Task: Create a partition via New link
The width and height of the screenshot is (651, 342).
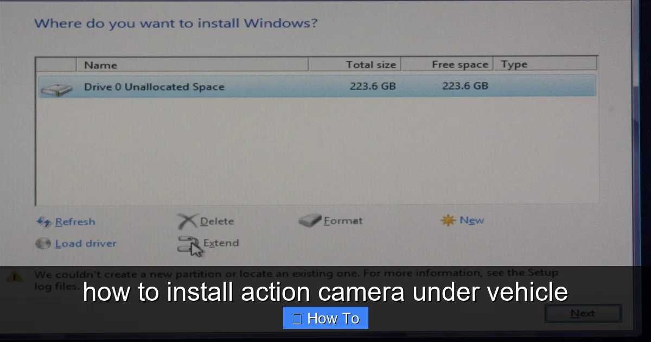Action: (x=472, y=220)
